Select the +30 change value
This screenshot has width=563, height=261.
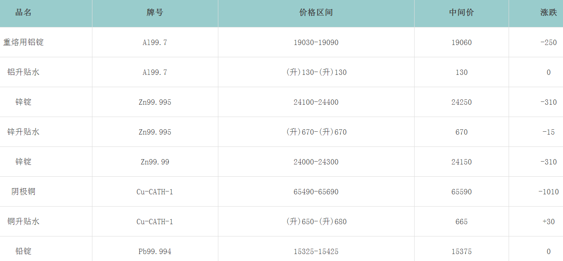tap(548, 222)
